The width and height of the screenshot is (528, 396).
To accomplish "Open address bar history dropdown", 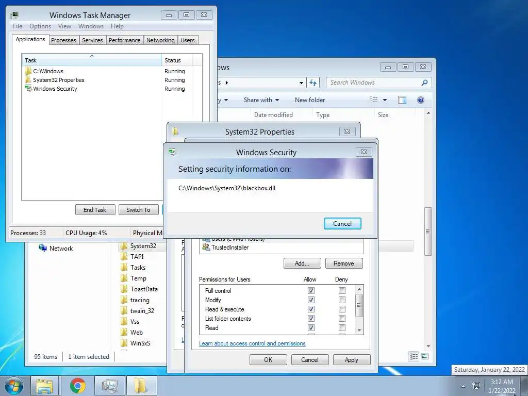I will [301, 82].
